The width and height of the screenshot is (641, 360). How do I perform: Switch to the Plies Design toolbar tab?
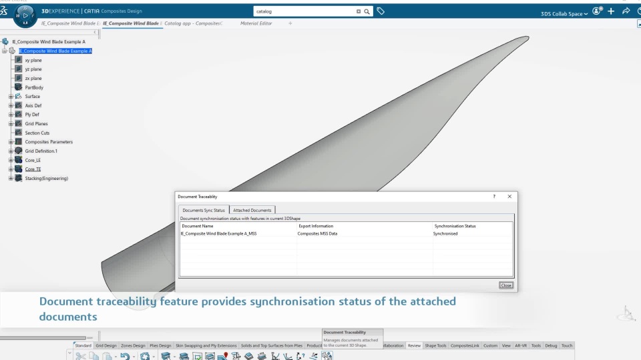[160, 346]
